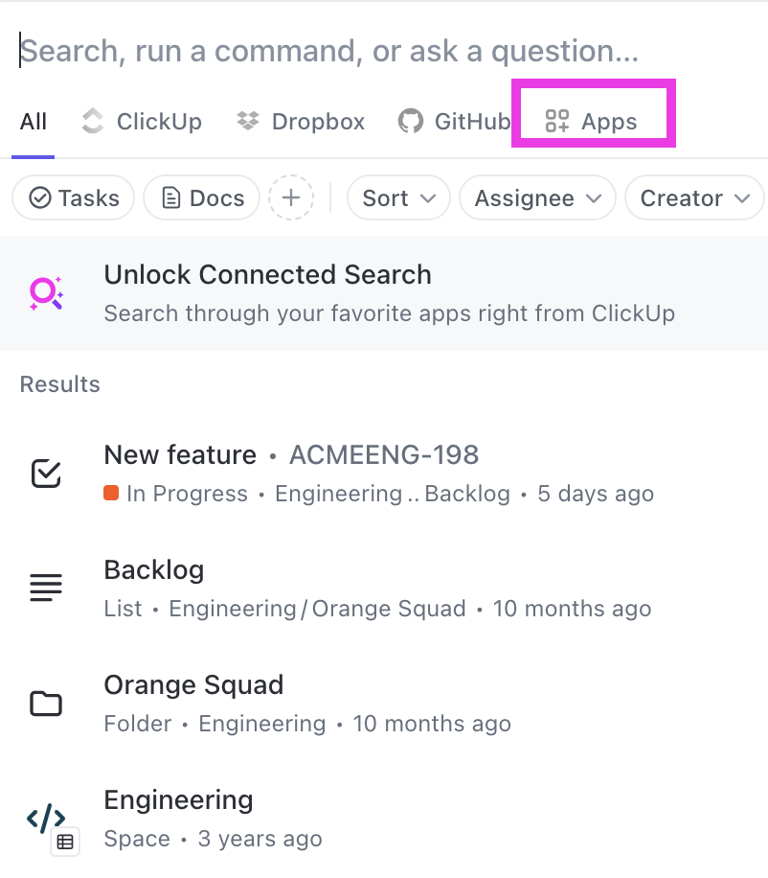Viewport: 768px width, 878px height.
Task: Open the Assignee dropdown
Action: pos(537,197)
